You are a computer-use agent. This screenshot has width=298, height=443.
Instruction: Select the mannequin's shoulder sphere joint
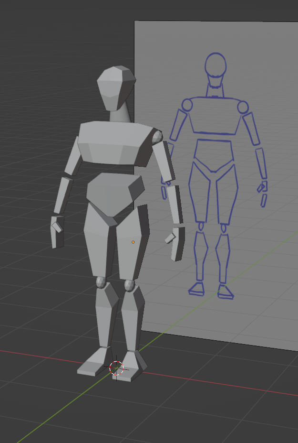[x=157, y=137]
